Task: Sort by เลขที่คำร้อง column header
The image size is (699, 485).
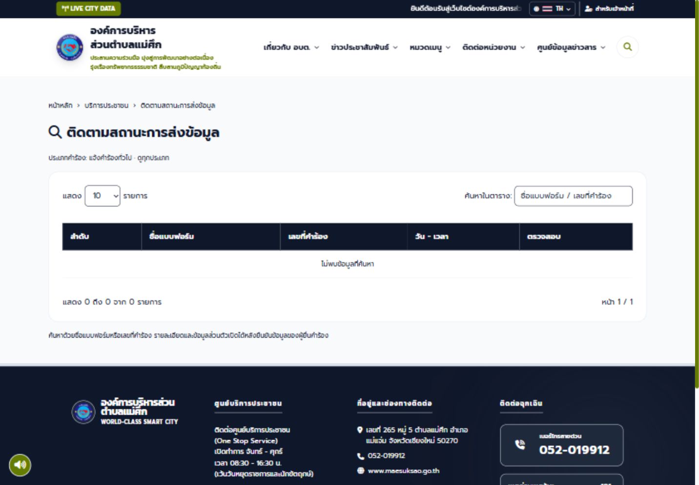Action: point(344,237)
